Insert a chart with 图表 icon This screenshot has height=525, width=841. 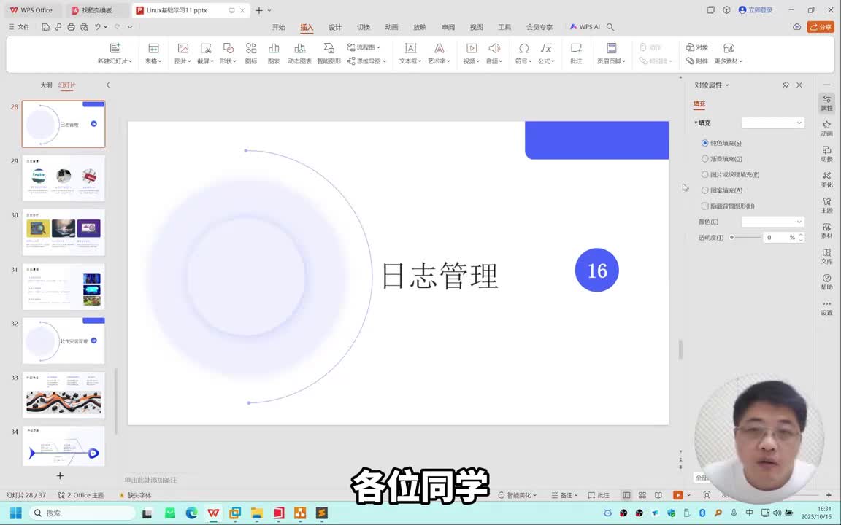(x=274, y=49)
